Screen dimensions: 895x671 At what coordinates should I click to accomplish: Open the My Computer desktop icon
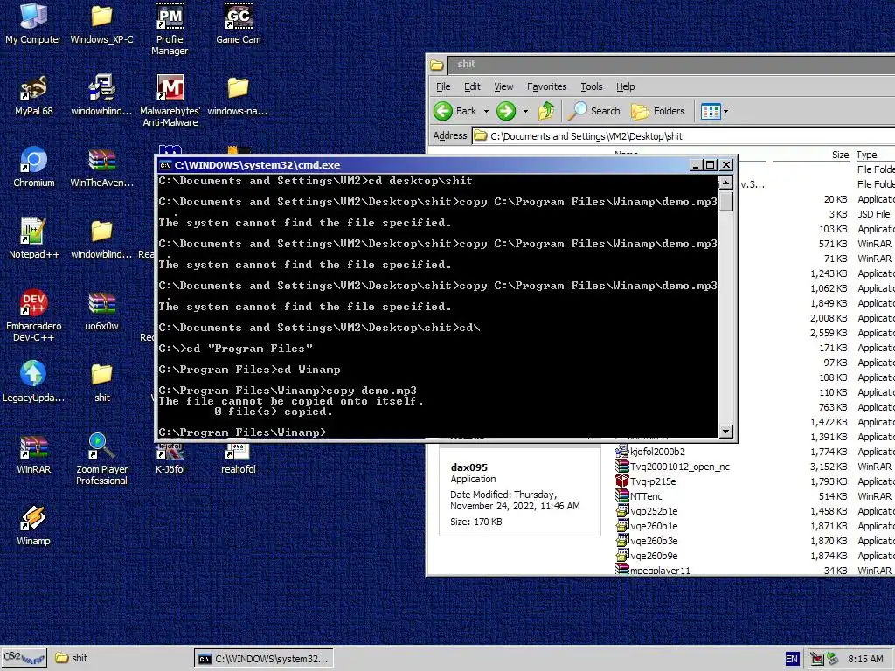(x=33, y=24)
